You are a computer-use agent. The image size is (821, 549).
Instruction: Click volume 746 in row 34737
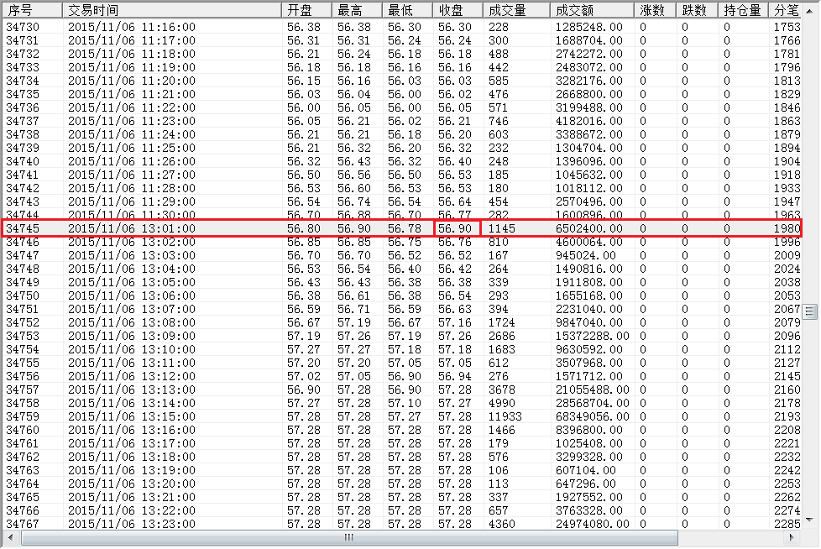[499, 121]
